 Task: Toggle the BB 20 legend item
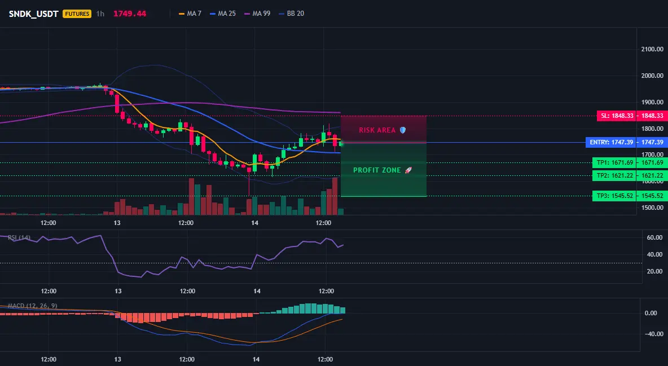click(x=291, y=14)
